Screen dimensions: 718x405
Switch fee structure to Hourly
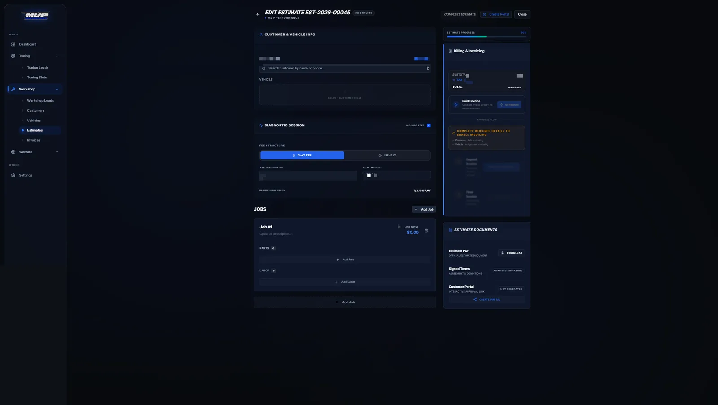(x=387, y=155)
